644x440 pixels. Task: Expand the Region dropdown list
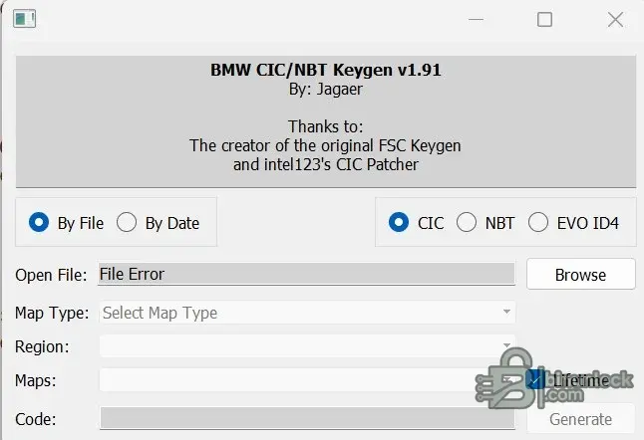coord(308,346)
